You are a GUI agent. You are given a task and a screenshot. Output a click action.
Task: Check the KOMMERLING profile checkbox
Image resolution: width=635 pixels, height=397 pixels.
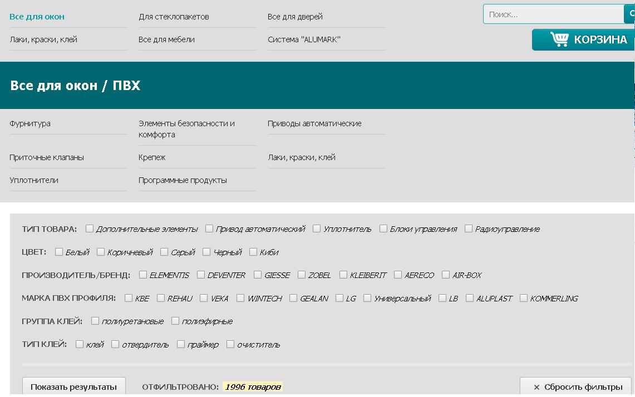tap(524, 298)
